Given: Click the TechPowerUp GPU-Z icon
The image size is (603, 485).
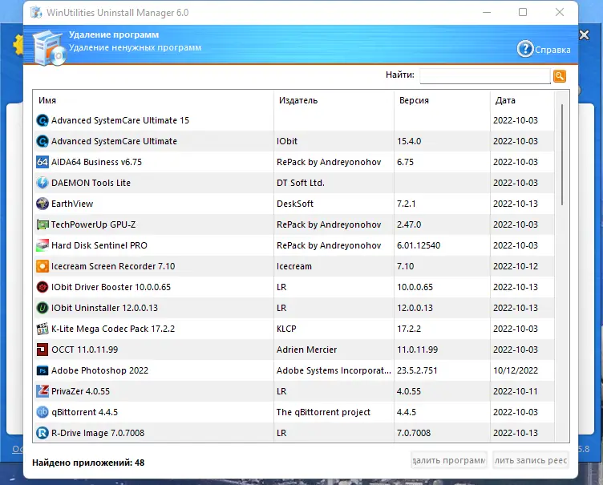Looking at the screenshot, I should point(42,224).
